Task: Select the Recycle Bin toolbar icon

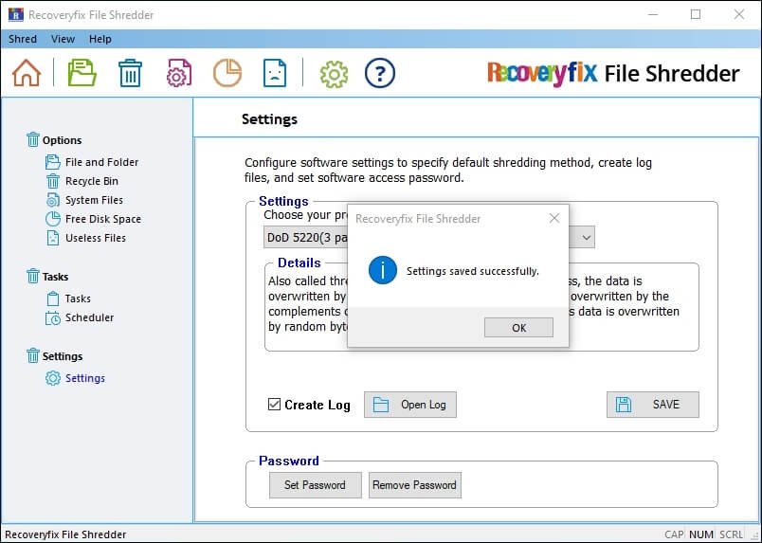Action: (130, 73)
